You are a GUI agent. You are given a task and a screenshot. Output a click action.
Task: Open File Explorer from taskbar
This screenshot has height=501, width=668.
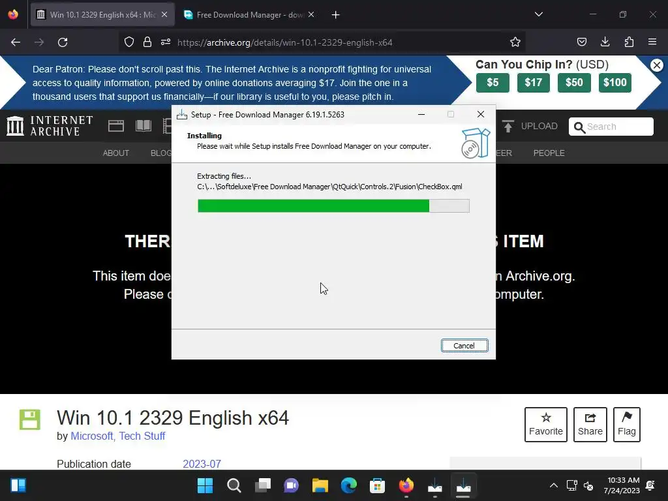pos(320,485)
